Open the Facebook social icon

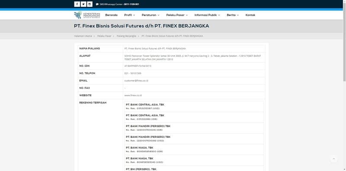77,4
